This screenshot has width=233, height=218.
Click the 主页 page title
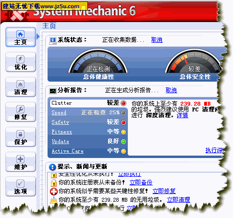pyautogui.click(x=49, y=26)
